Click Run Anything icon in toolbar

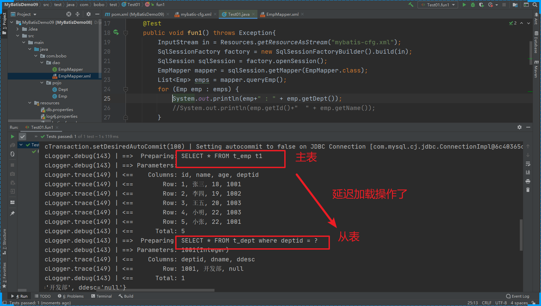[526, 5]
